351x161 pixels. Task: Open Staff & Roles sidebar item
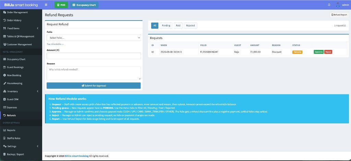coord(21,138)
